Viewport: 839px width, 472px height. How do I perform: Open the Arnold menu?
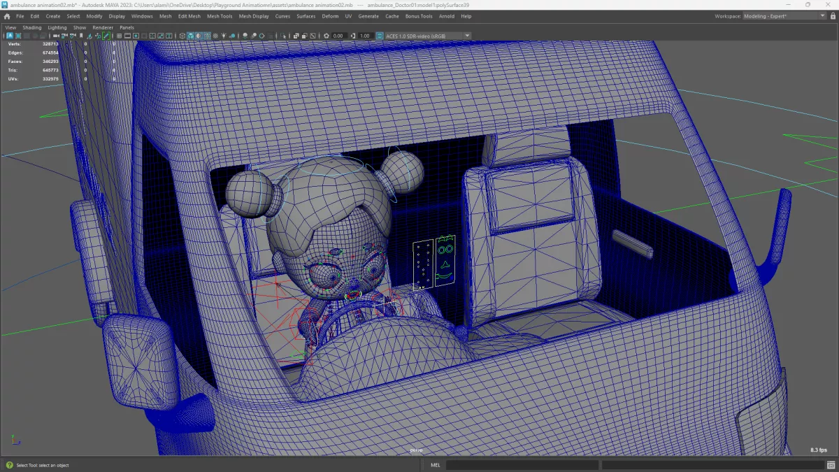click(x=446, y=16)
